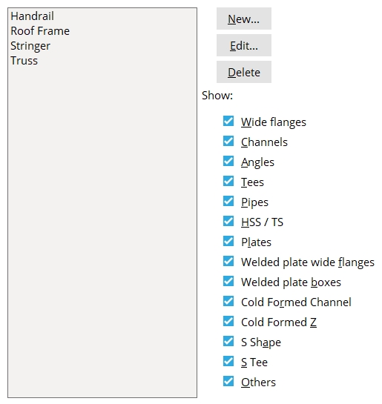The image size is (382, 404).
Task: Uncheck the Plates checkbox
Action: point(228,241)
